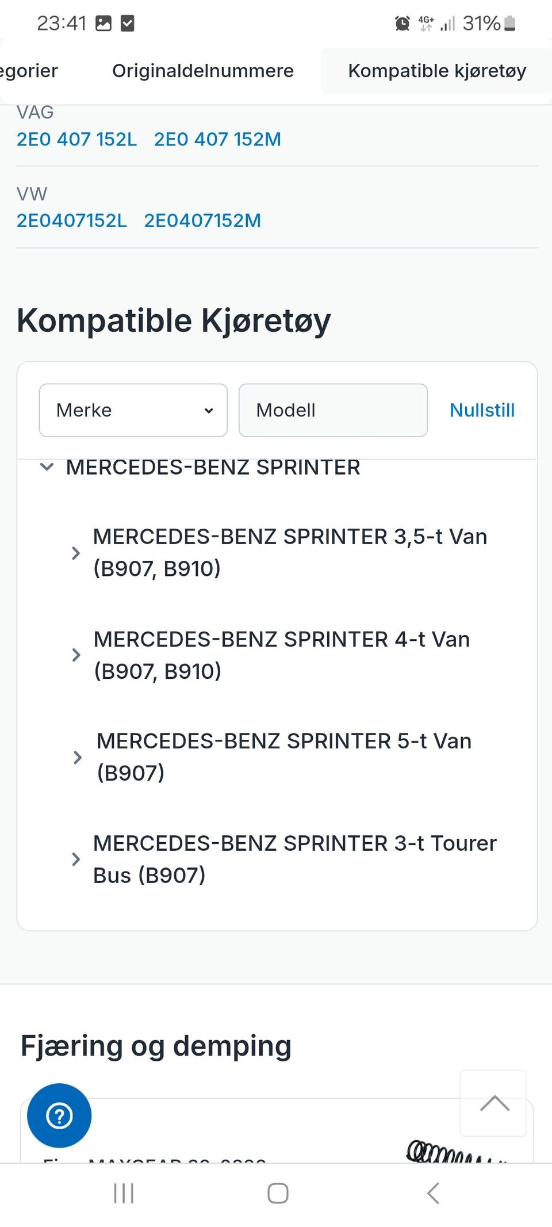Open VW part number link 2E0407152M
The width and height of the screenshot is (552, 1227).
point(202,220)
